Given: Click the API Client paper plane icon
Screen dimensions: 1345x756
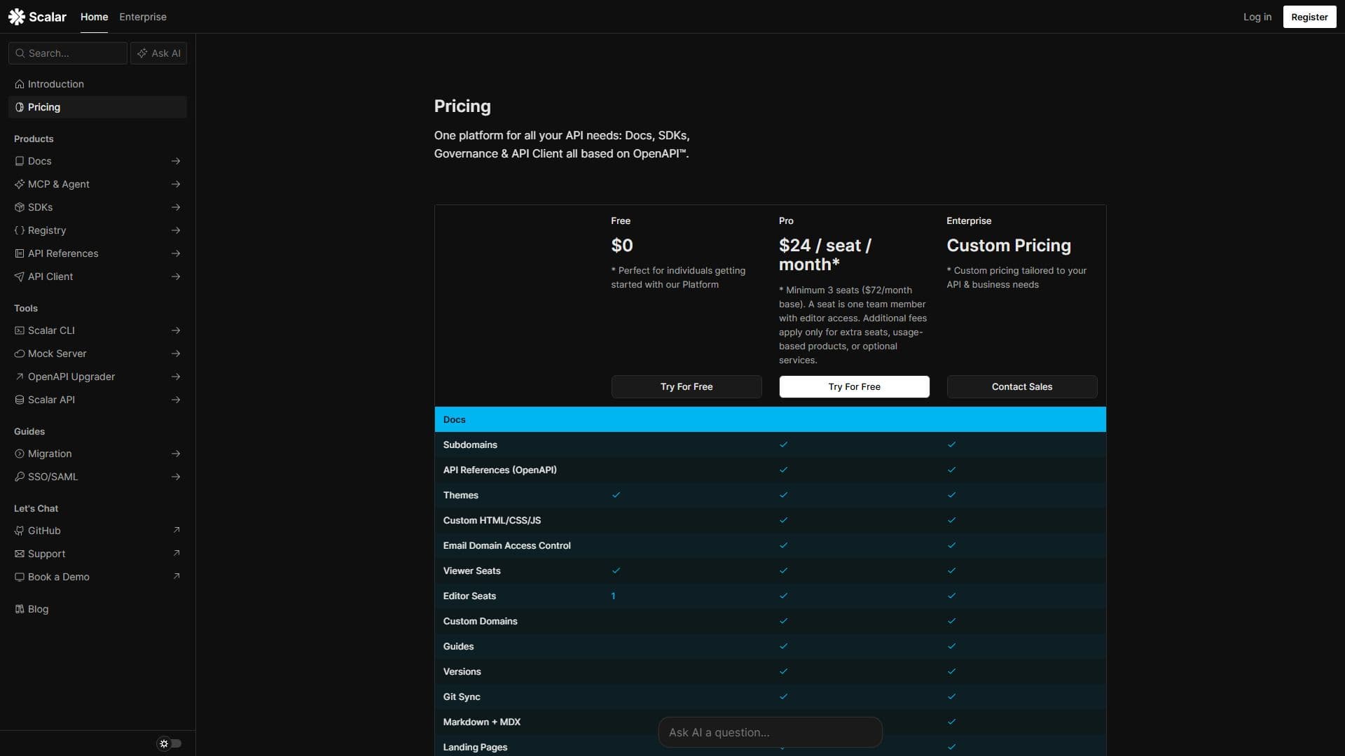Looking at the screenshot, I should pos(20,276).
